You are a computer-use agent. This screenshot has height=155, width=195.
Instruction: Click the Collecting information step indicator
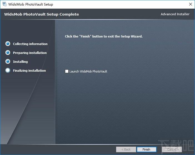(x=8, y=44)
